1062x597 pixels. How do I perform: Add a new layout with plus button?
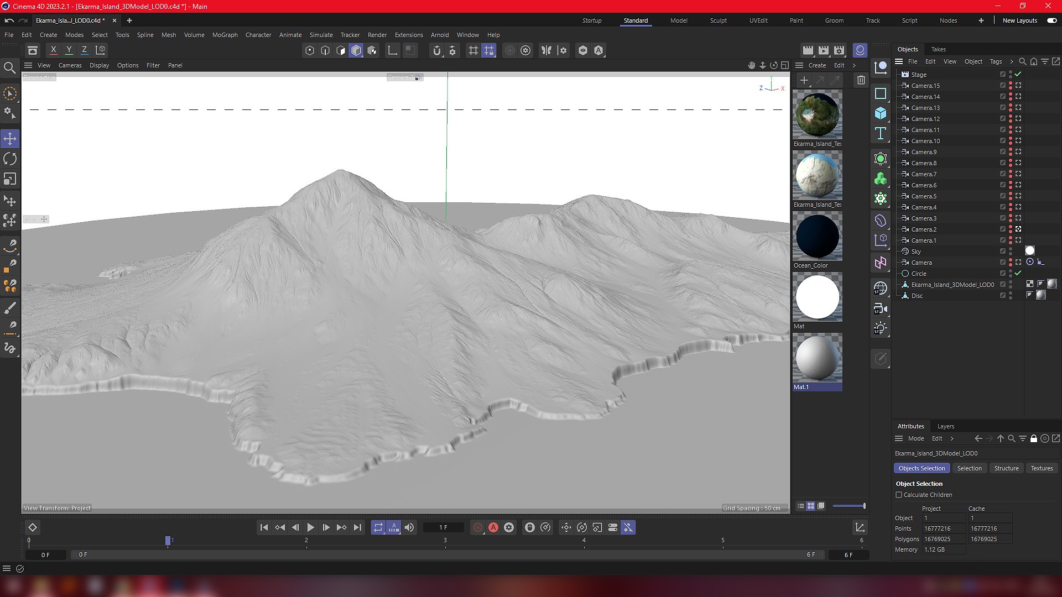pyautogui.click(x=981, y=20)
